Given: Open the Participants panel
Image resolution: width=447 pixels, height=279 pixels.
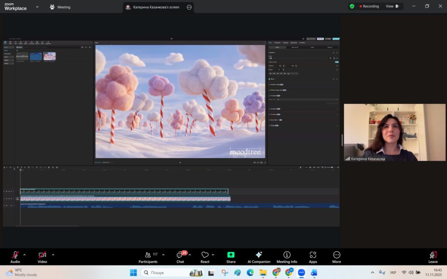Looking at the screenshot, I should click(148, 255).
